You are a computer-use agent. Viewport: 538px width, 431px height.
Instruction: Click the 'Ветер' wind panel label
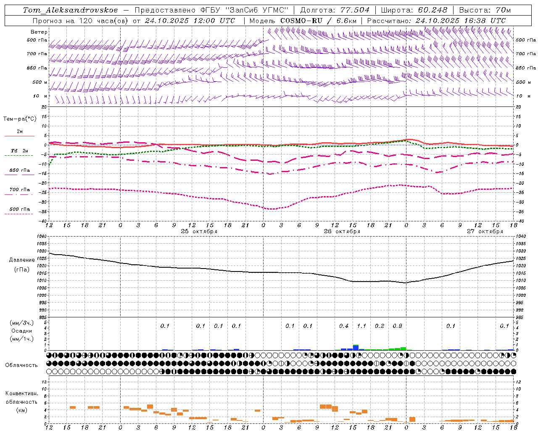[39, 32]
